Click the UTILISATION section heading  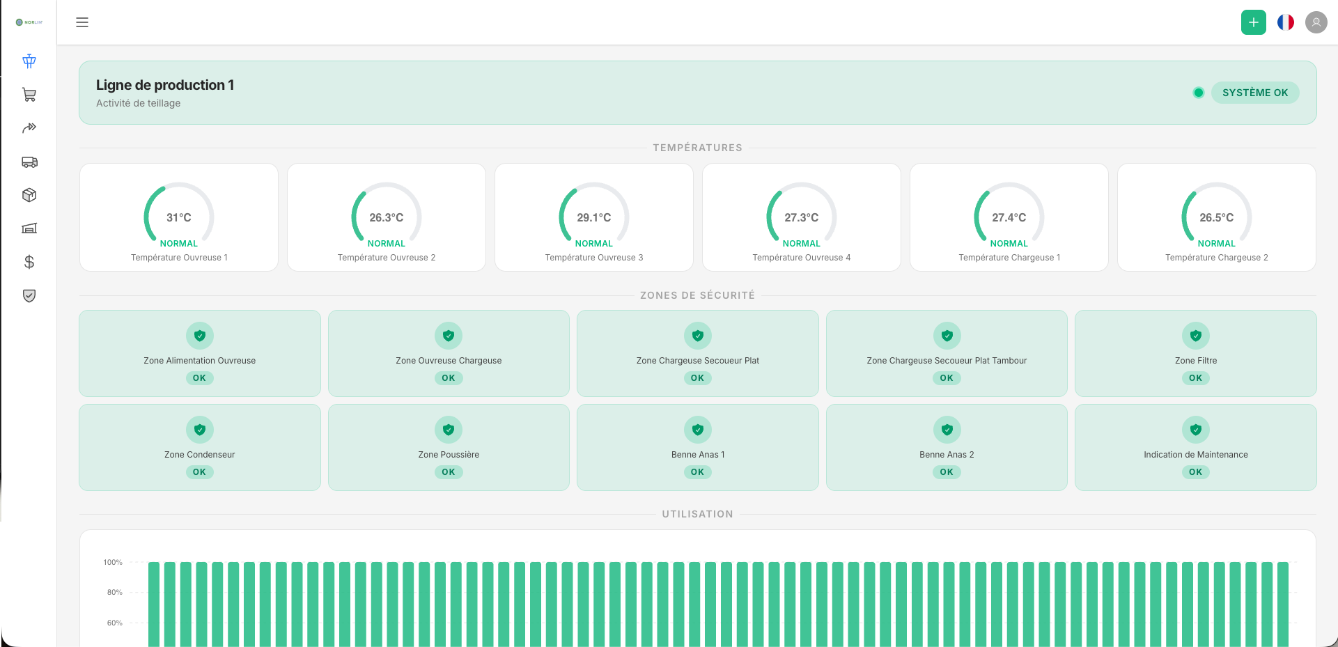[x=698, y=514]
